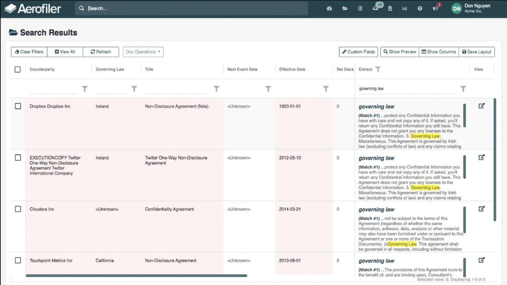Click the Show Columns button
The width and height of the screenshot is (507, 285).
click(x=438, y=52)
